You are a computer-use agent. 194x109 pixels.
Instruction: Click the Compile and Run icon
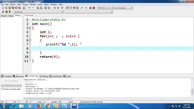tap(74, 8)
